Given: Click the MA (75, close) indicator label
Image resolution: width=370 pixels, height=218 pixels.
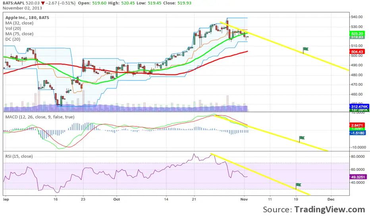Looking at the screenshot, I should coord(19,34).
